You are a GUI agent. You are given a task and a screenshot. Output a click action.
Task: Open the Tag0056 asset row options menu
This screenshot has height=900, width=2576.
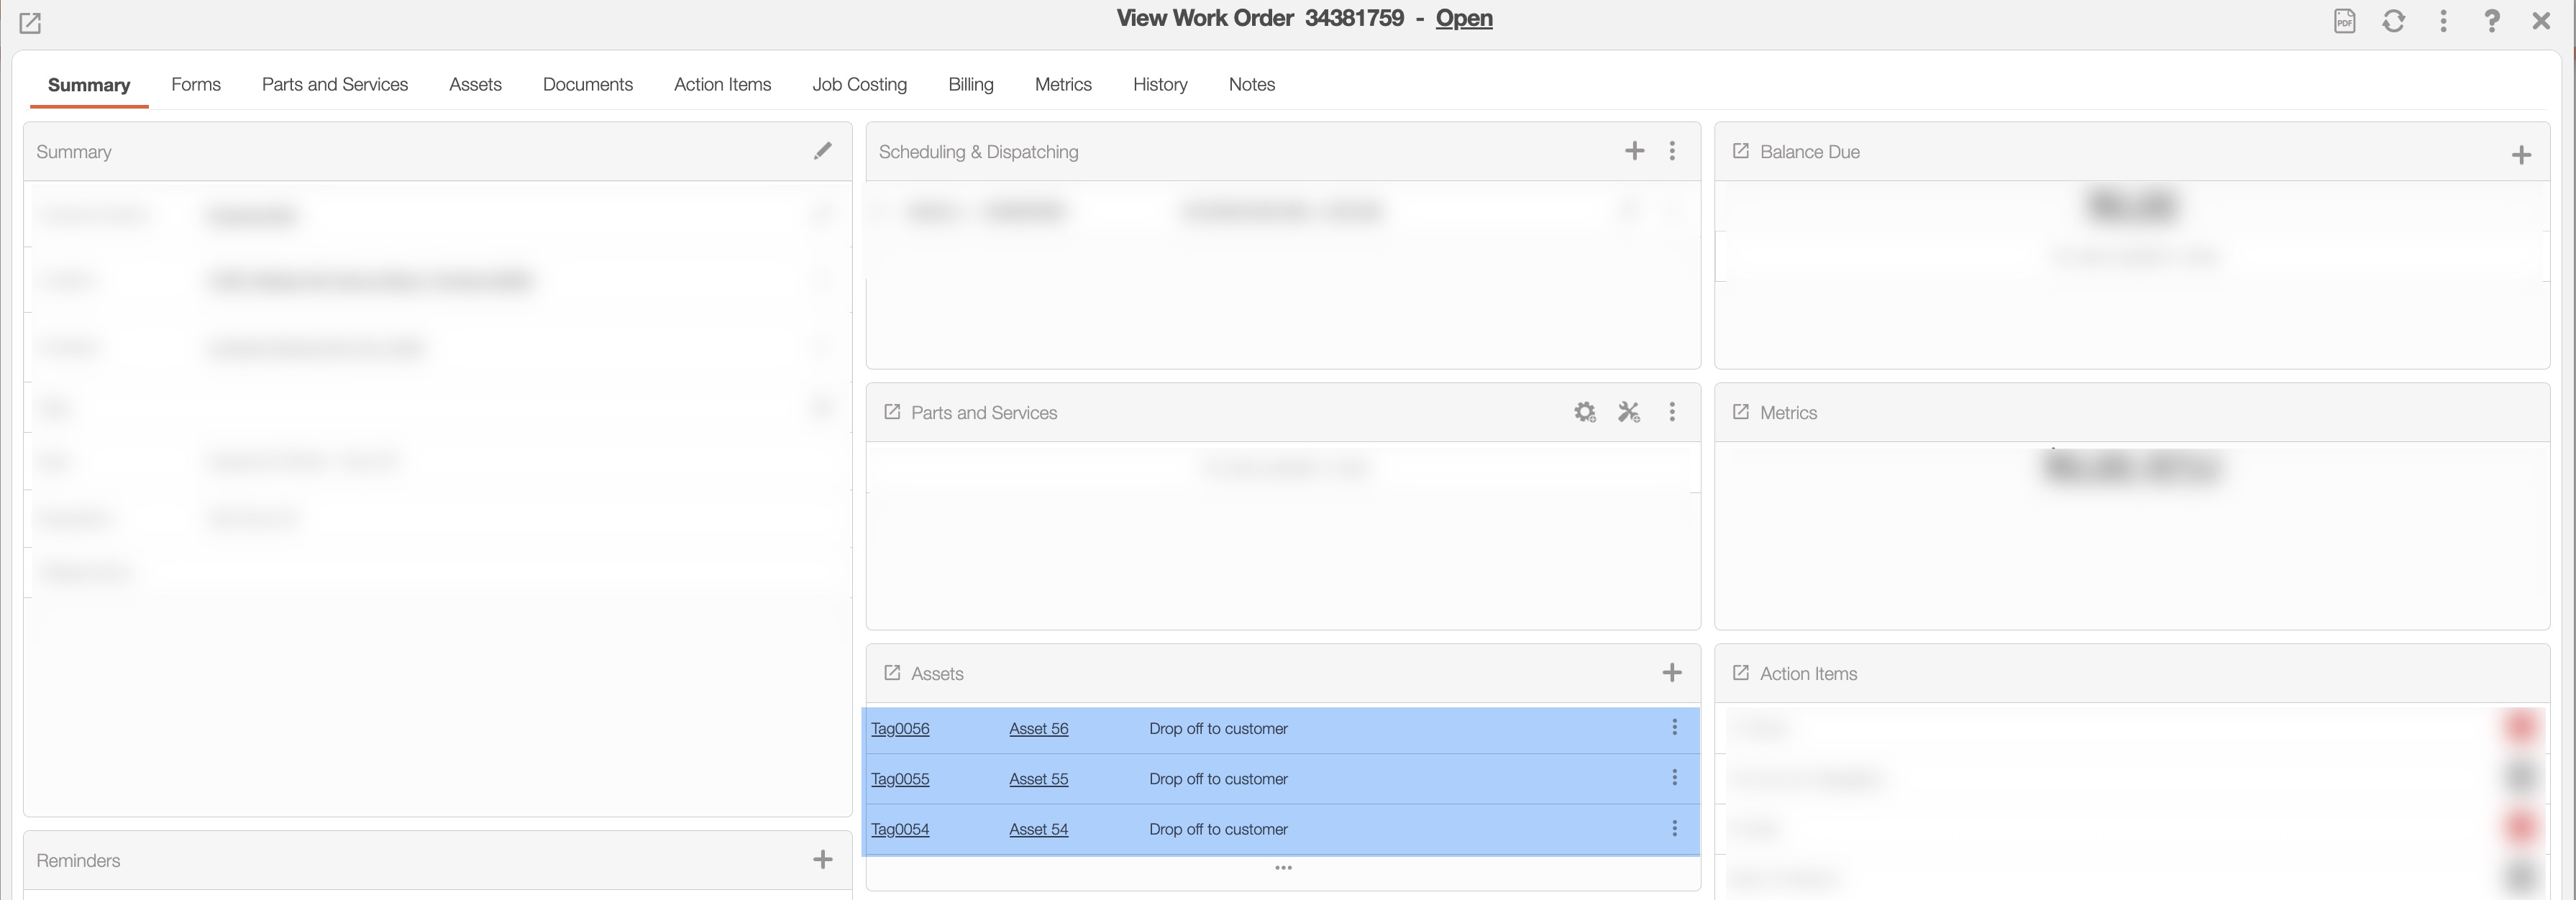point(1674,728)
